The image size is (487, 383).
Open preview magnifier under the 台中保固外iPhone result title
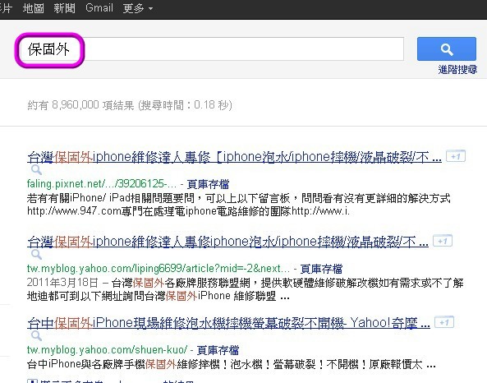point(36,336)
